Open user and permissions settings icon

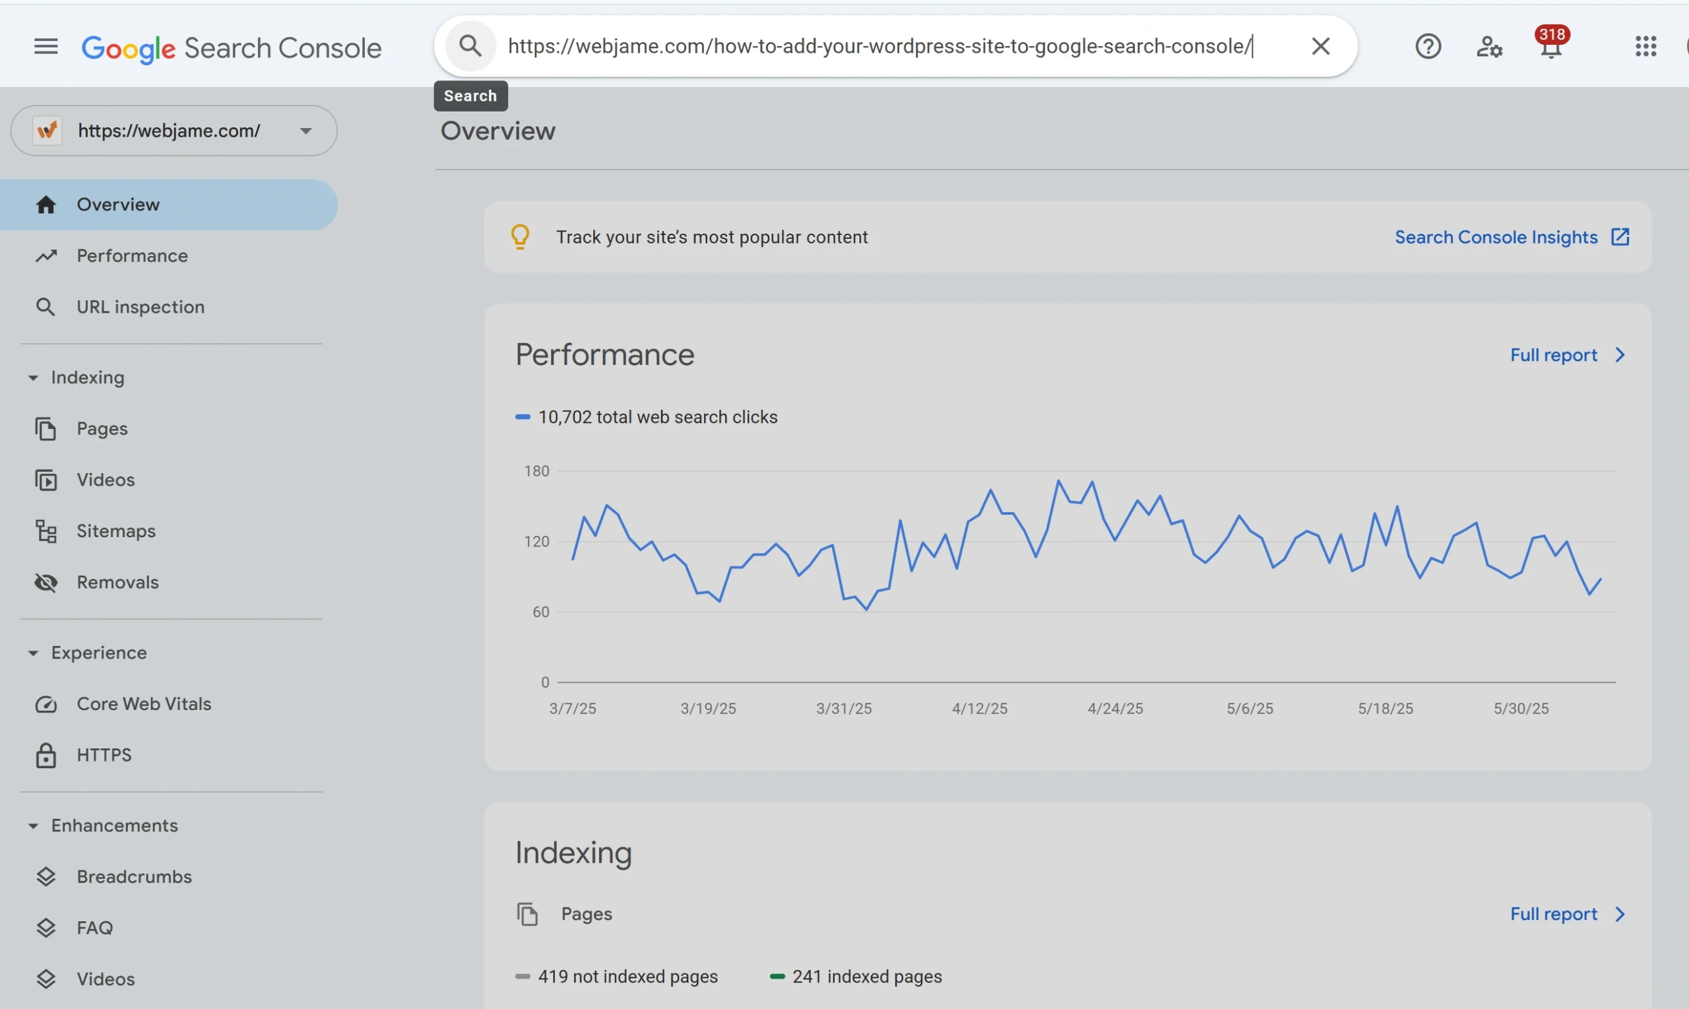click(x=1488, y=46)
